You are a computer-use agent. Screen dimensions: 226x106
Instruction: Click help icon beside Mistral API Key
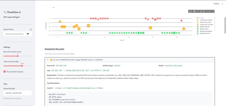click(31, 30)
